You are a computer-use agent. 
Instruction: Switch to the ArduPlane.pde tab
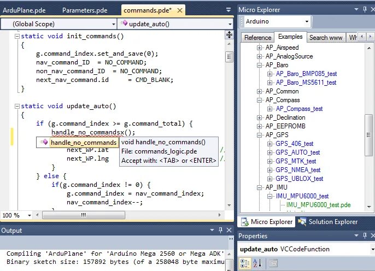[24, 10]
